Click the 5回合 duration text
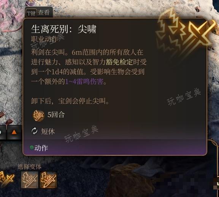 (x=56, y=115)
